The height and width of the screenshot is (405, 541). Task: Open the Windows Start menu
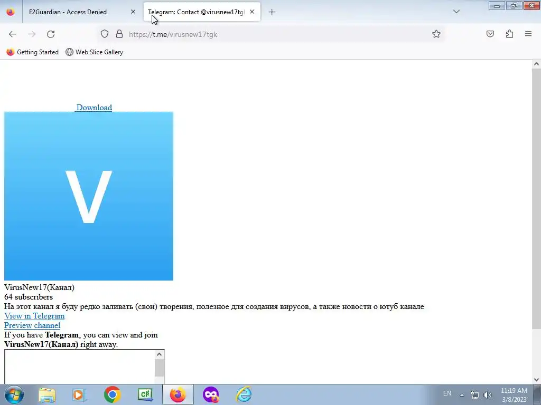point(14,394)
